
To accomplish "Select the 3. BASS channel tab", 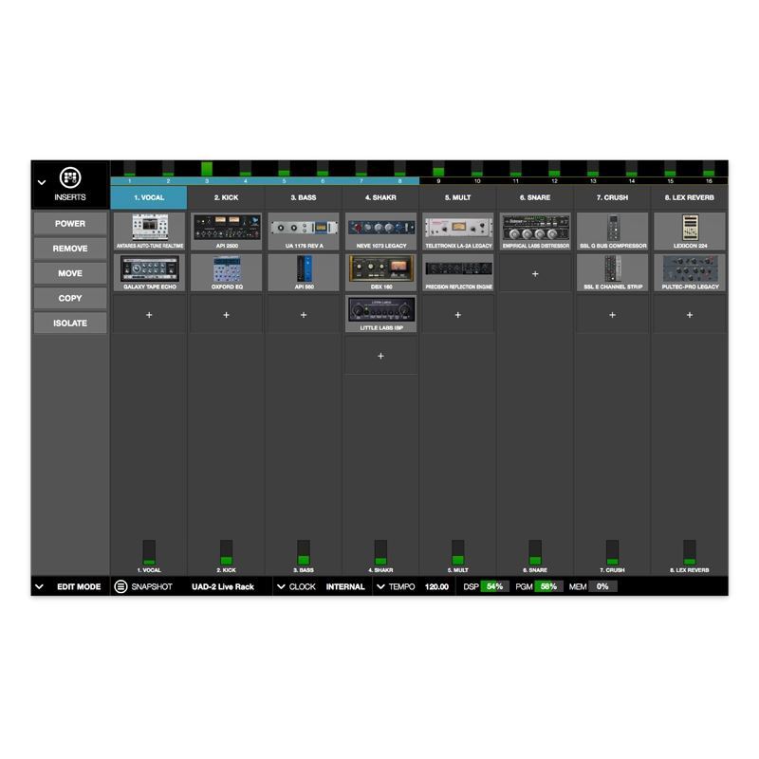I will point(304,197).
